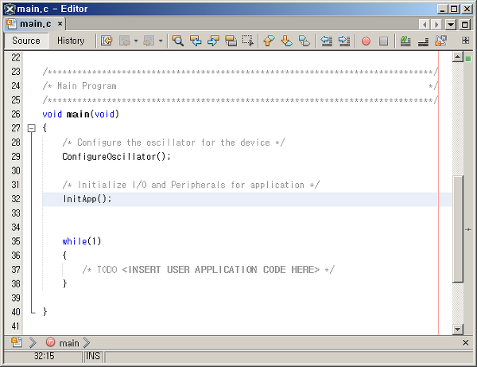
Task: Click the Forward navigation arrow icon
Action: coord(149,41)
